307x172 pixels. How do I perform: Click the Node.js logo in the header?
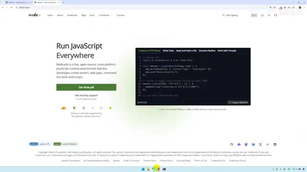click(x=35, y=15)
